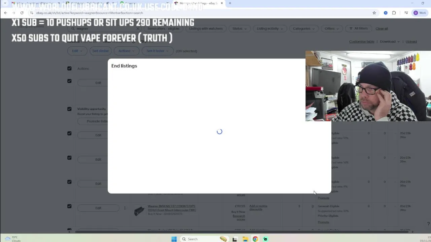Click the BMW M2 intercooler thumbnail
431x242 pixels.
(139, 211)
